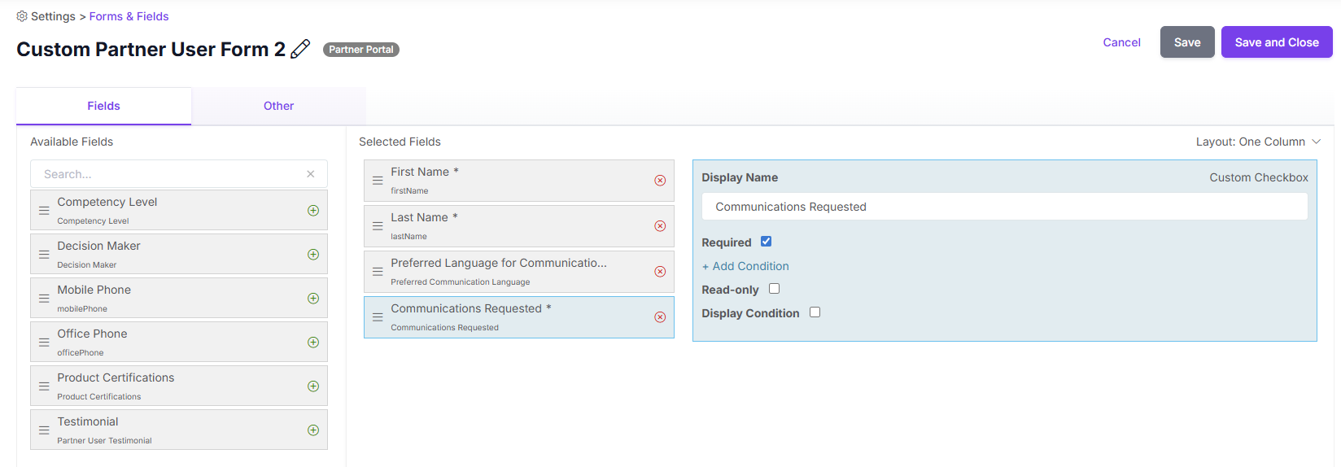Add Competency Level field with plus icon
This screenshot has width=1341, height=467.
tap(313, 211)
